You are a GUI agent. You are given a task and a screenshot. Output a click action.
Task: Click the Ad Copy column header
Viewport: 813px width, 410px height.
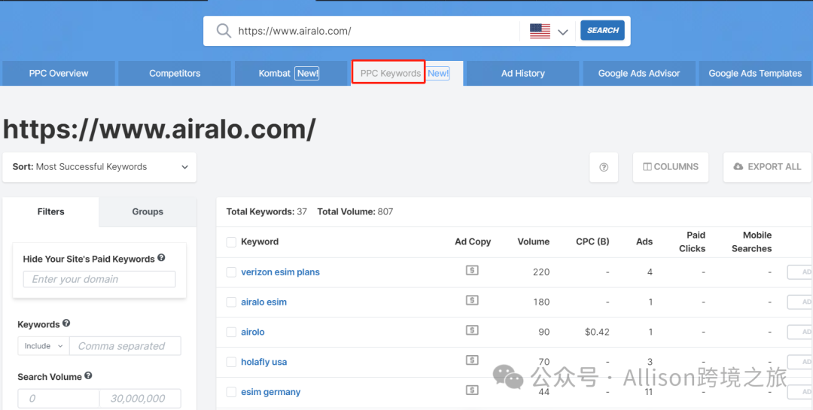(473, 242)
